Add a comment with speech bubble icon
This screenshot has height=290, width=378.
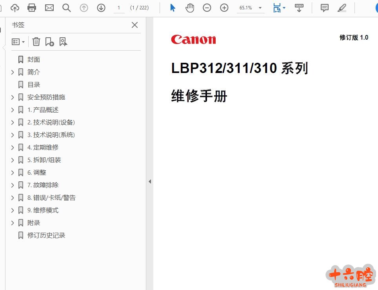pyautogui.click(x=325, y=7)
